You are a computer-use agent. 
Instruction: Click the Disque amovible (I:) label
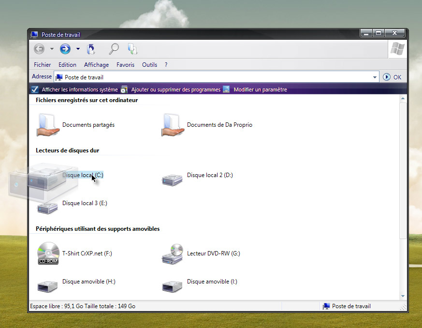click(x=212, y=282)
